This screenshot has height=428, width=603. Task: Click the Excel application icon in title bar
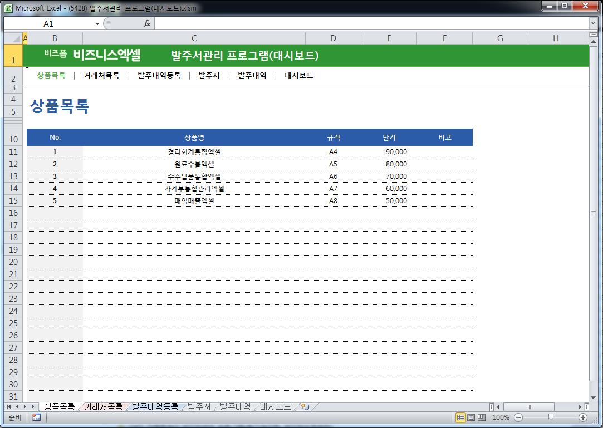[x=8, y=8]
